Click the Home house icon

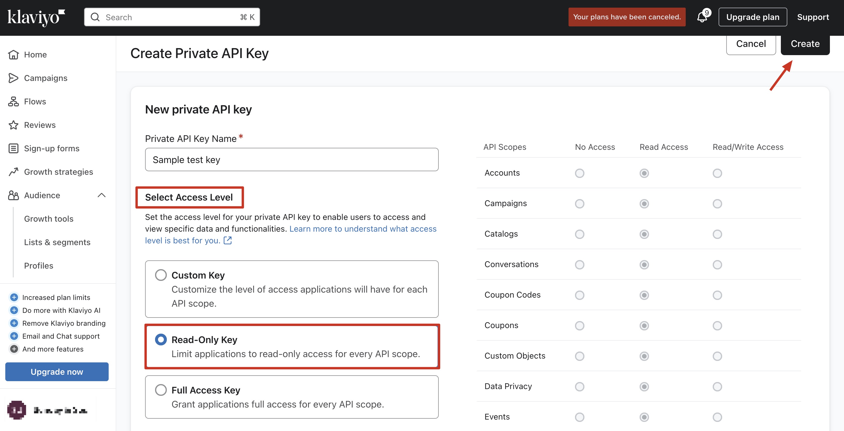(x=14, y=55)
